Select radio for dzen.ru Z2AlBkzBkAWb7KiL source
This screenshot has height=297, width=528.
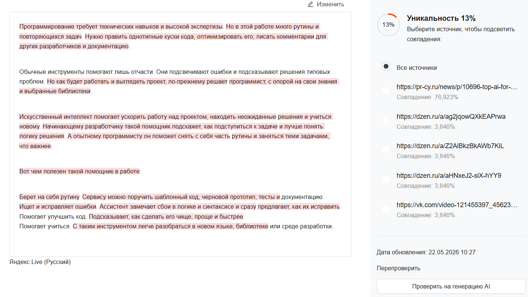point(386,149)
